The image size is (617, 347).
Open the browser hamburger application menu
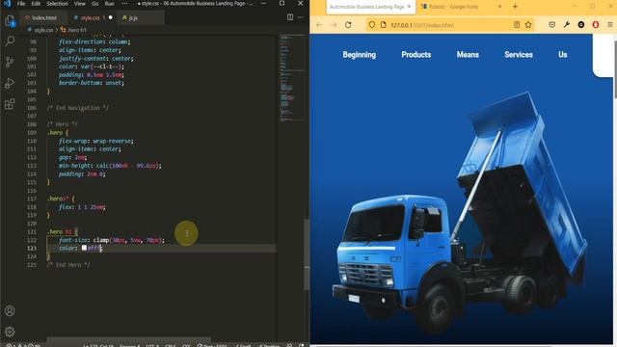point(610,25)
